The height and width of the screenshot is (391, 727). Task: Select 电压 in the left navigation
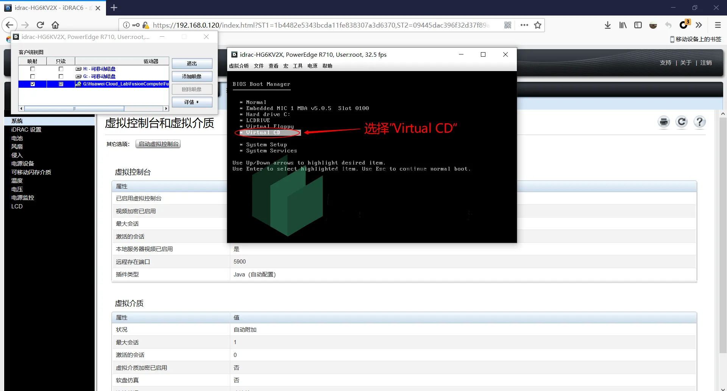[17, 189]
